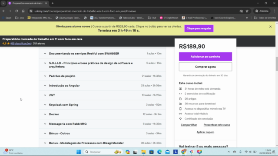
Task: Open the EF Englishtown bookmark
Action: coord(169,18)
